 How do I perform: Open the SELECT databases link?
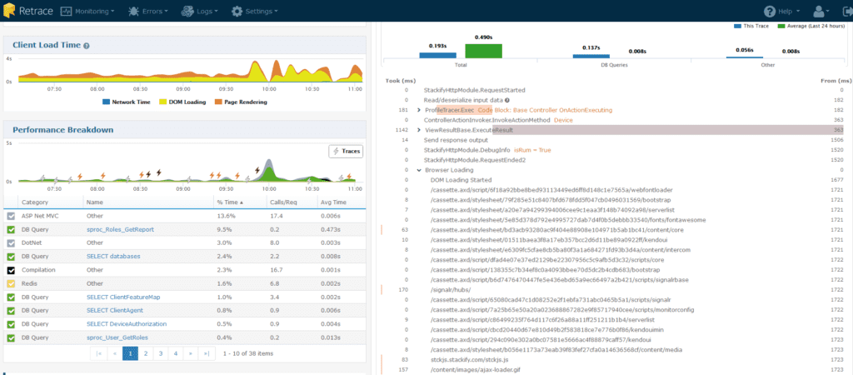tap(113, 257)
